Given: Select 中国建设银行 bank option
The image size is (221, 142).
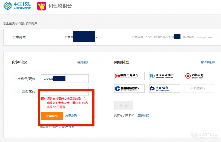Looking at the screenshot, I should click(129, 89).
